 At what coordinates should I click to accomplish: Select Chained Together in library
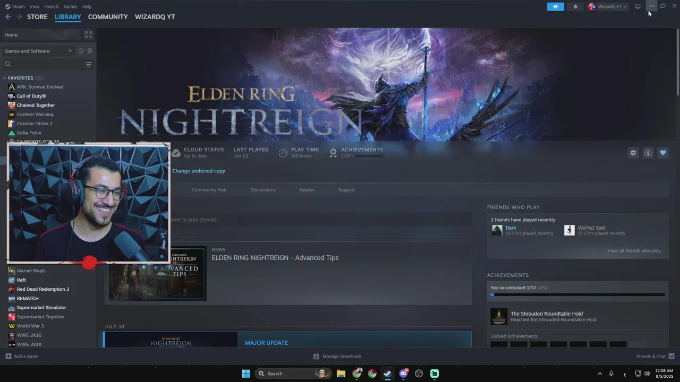[36, 105]
